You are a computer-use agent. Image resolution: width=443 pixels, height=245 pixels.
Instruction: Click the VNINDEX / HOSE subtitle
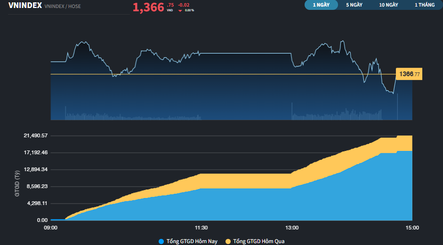coord(62,7)
